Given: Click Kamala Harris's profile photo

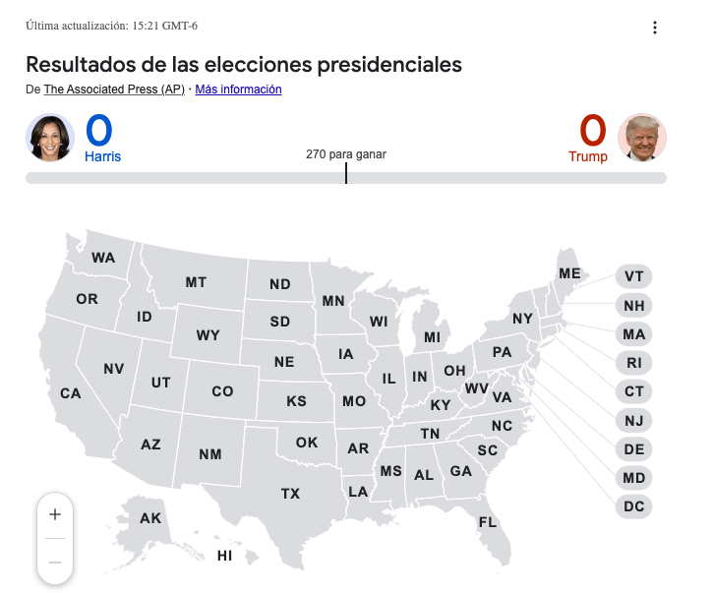Looking at the screenshot, I should pyautogui.click(x=50, y=138).
